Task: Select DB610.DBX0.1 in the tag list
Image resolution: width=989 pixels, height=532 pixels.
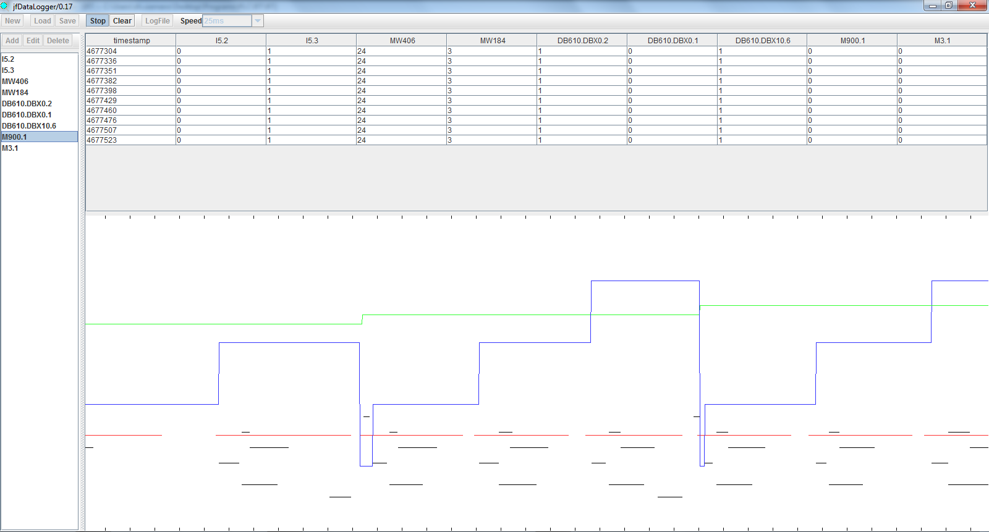Action: point(40,115)
